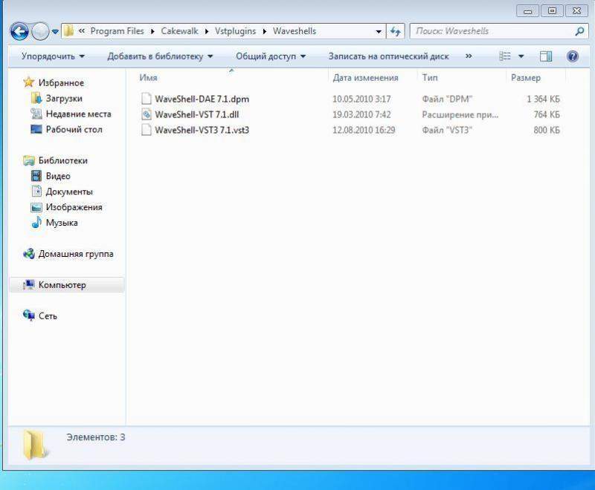
Task: Show more toolbar commands chevron
Action: pos(469,56)
